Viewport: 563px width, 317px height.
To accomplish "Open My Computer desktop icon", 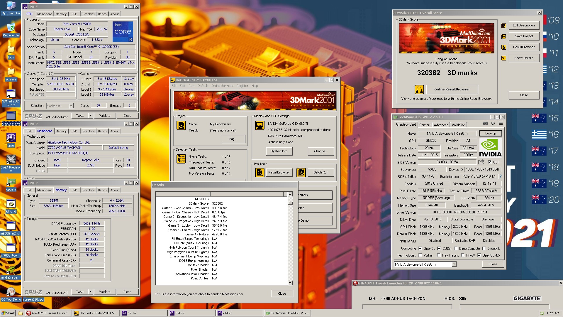I will coord(11,8).
